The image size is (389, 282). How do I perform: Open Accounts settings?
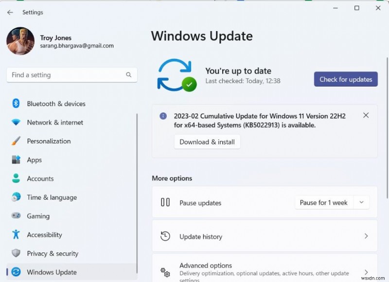click(40, 178)
